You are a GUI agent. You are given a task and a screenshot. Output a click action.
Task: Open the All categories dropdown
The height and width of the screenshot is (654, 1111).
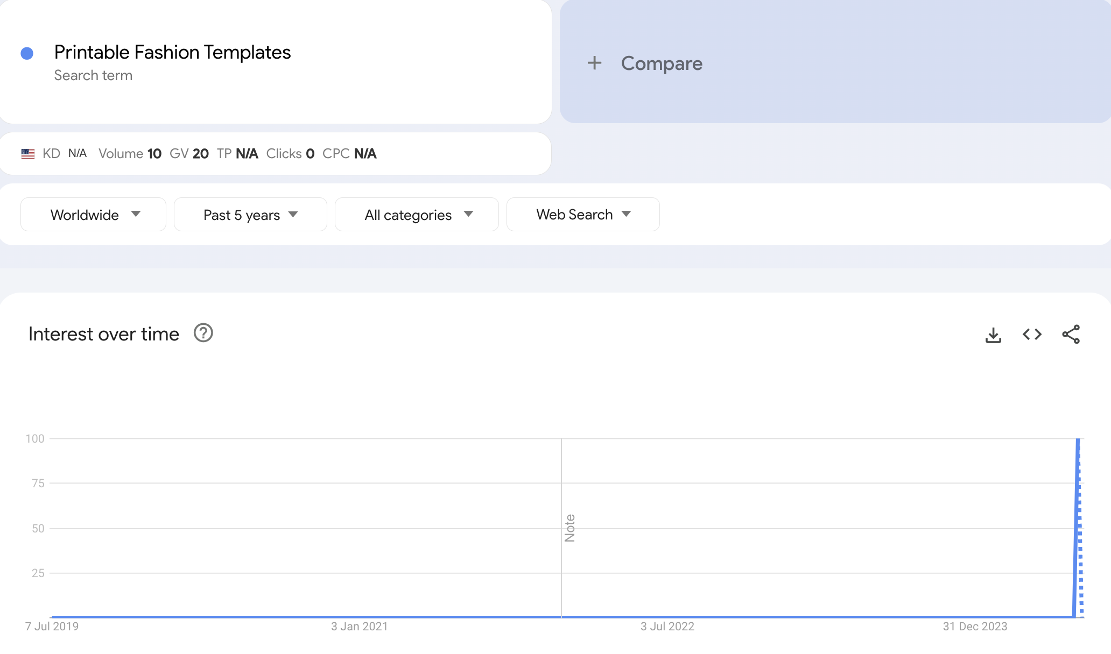click(x=417, y=215)
